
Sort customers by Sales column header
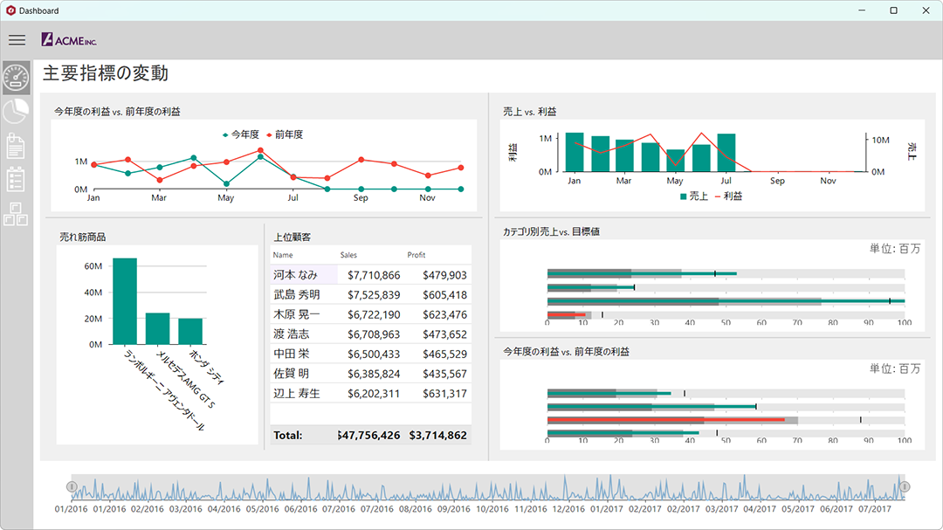pos(348,255)
